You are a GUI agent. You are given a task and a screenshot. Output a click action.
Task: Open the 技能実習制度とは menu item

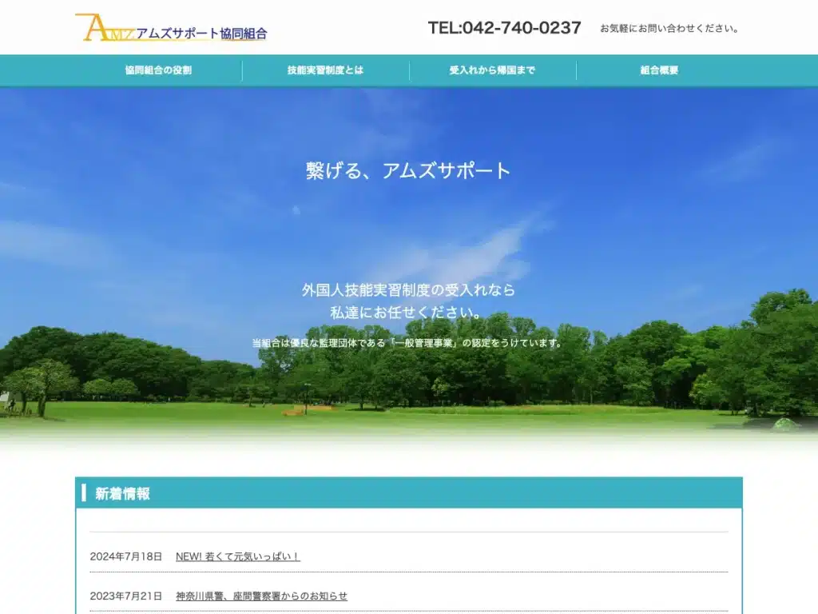pyautogui.click(x=326, y=70)
